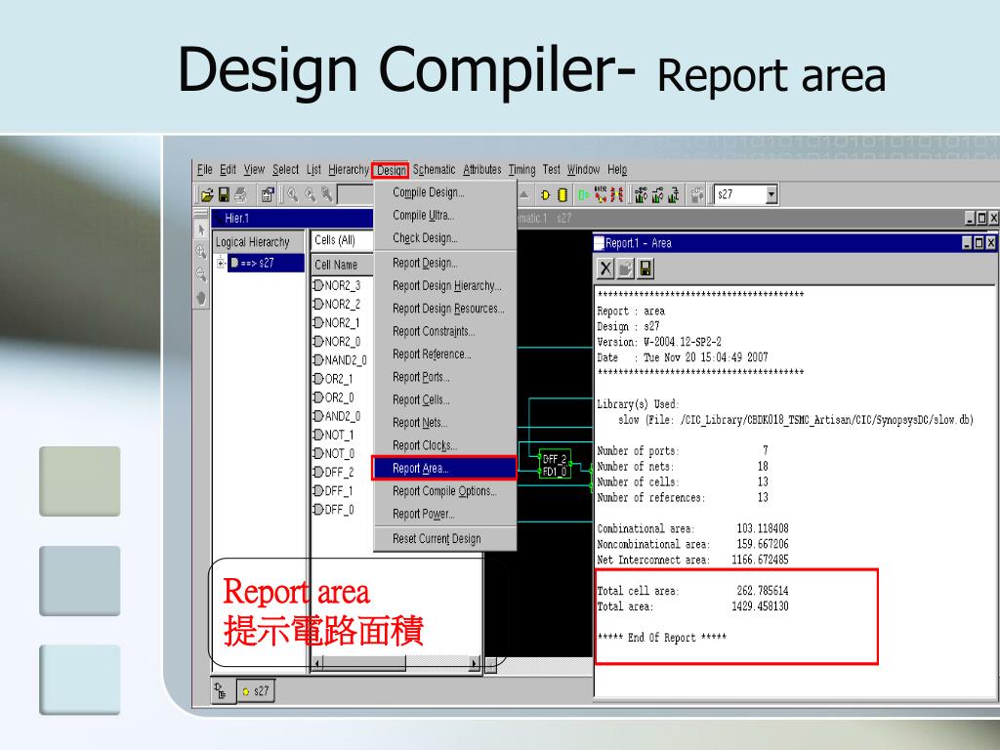Image resolution: width=1000 pixels, height=750 pixels.
Task: Open the File menu
Action: coord(205,170)
